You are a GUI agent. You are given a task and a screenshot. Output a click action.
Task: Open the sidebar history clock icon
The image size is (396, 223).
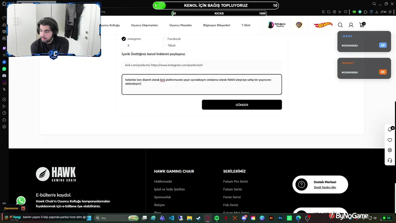click(x=4, y=113)
